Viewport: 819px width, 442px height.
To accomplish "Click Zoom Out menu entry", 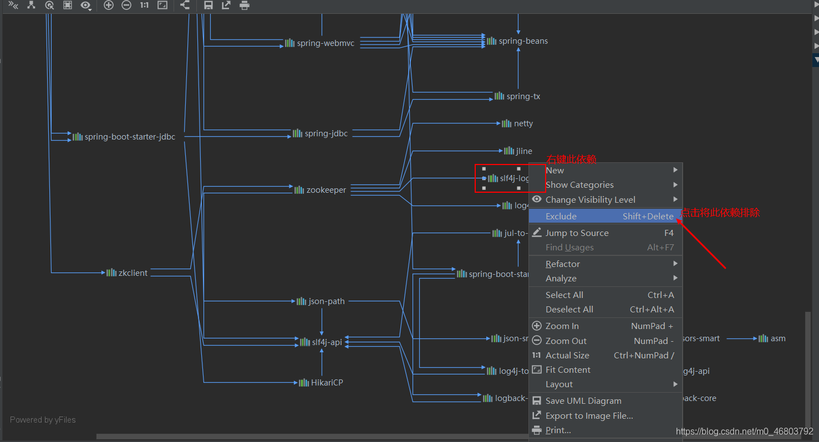I will pyautogui.click(x=606, y=341).
